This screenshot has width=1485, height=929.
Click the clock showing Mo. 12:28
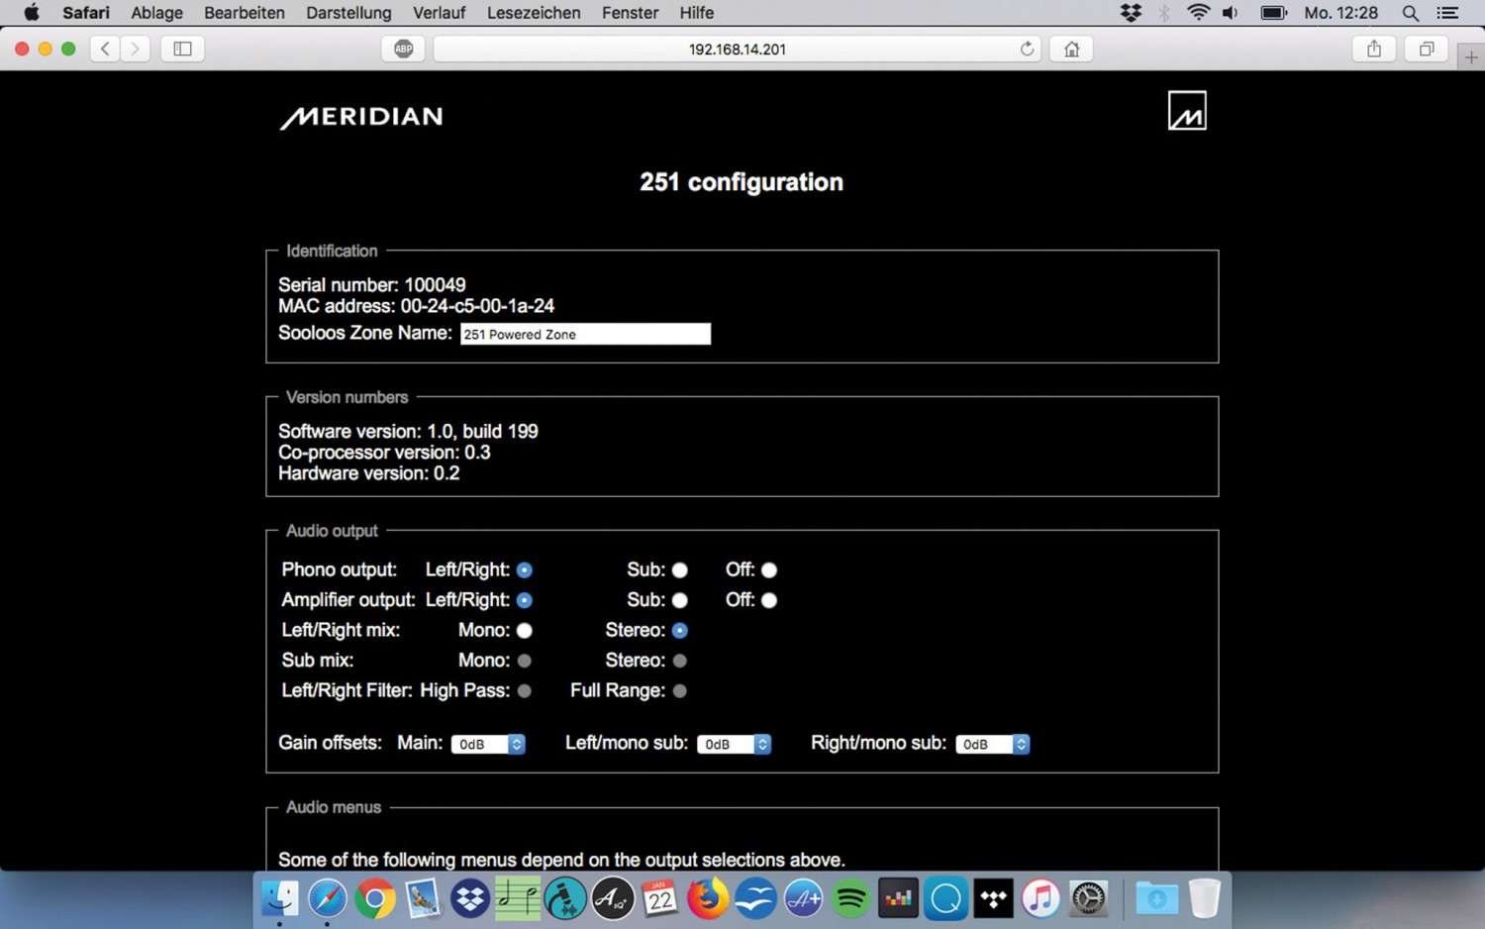coord(1341,13)
